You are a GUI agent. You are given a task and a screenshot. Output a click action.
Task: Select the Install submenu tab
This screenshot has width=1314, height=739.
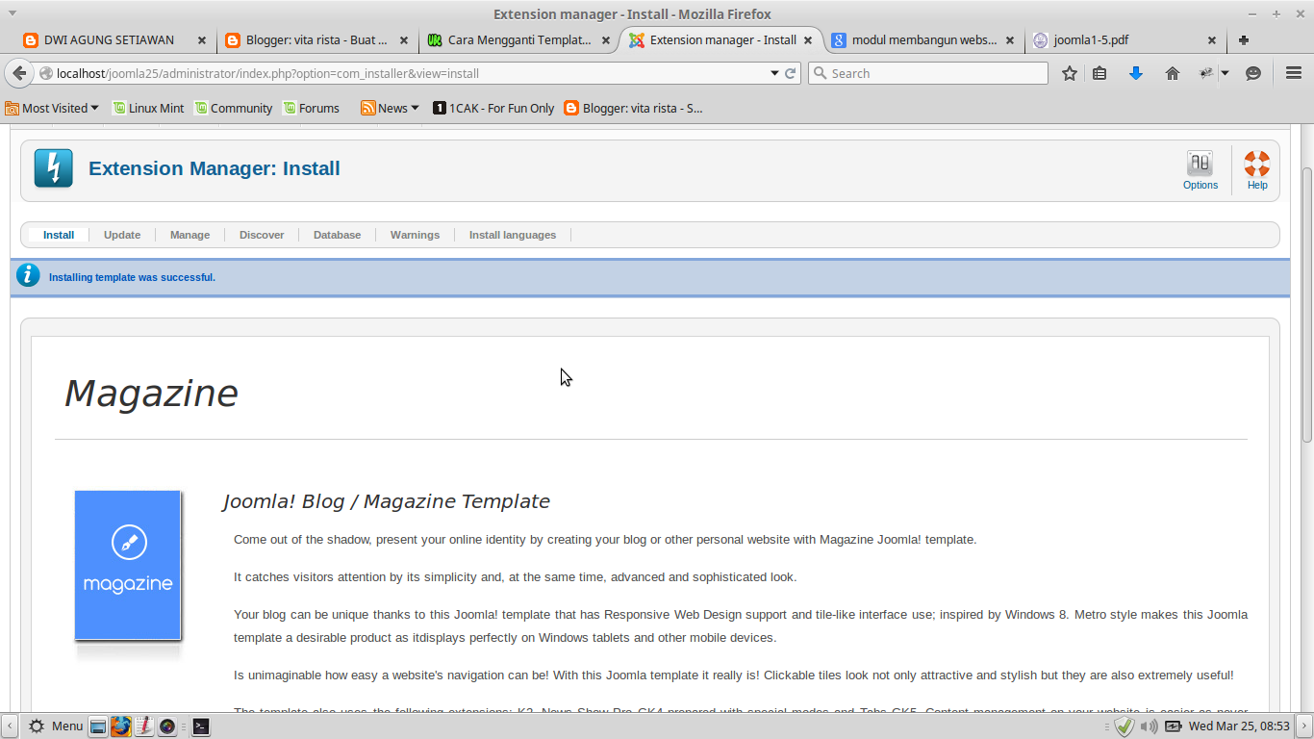[59, 235]
